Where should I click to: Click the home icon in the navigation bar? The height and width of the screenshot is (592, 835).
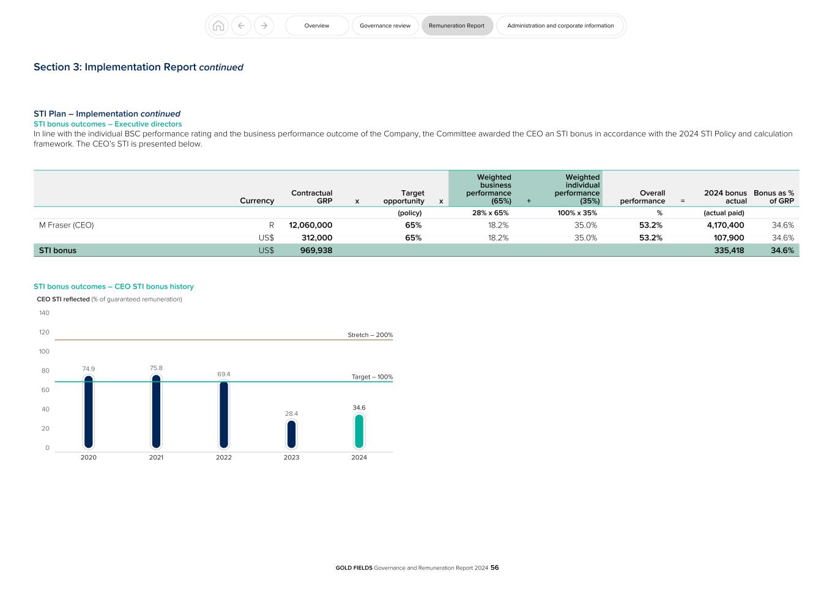(x=218, y=26)
